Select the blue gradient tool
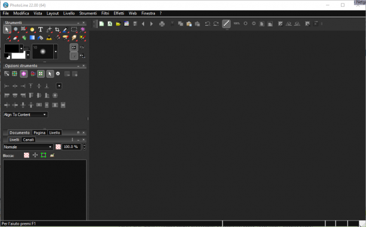Viewport: 366px width, 227px height. [x=32, y=38]
